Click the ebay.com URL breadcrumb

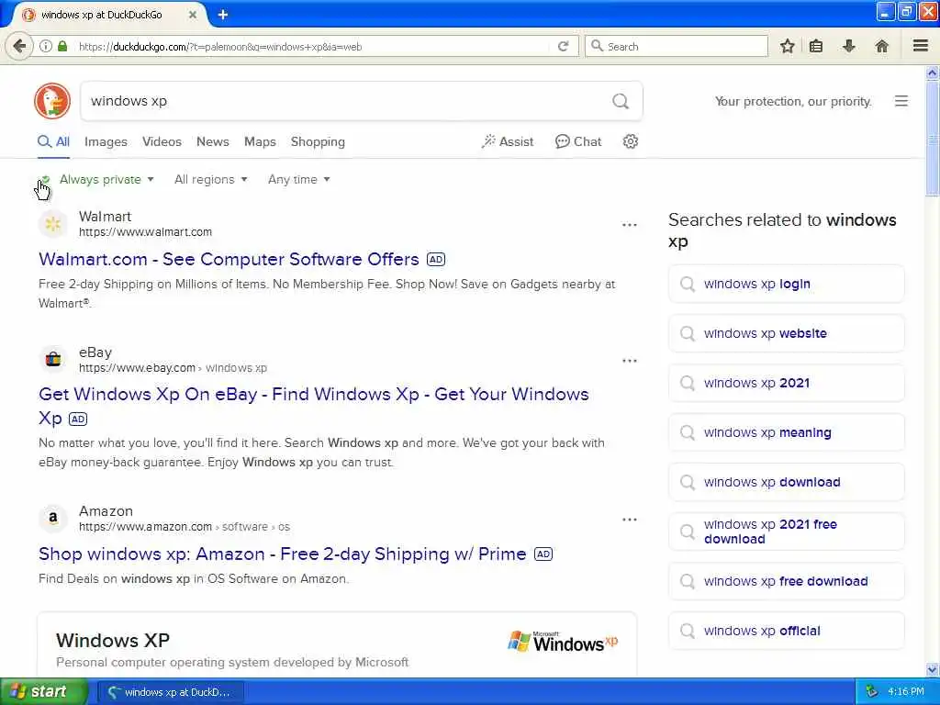point(173,367)
